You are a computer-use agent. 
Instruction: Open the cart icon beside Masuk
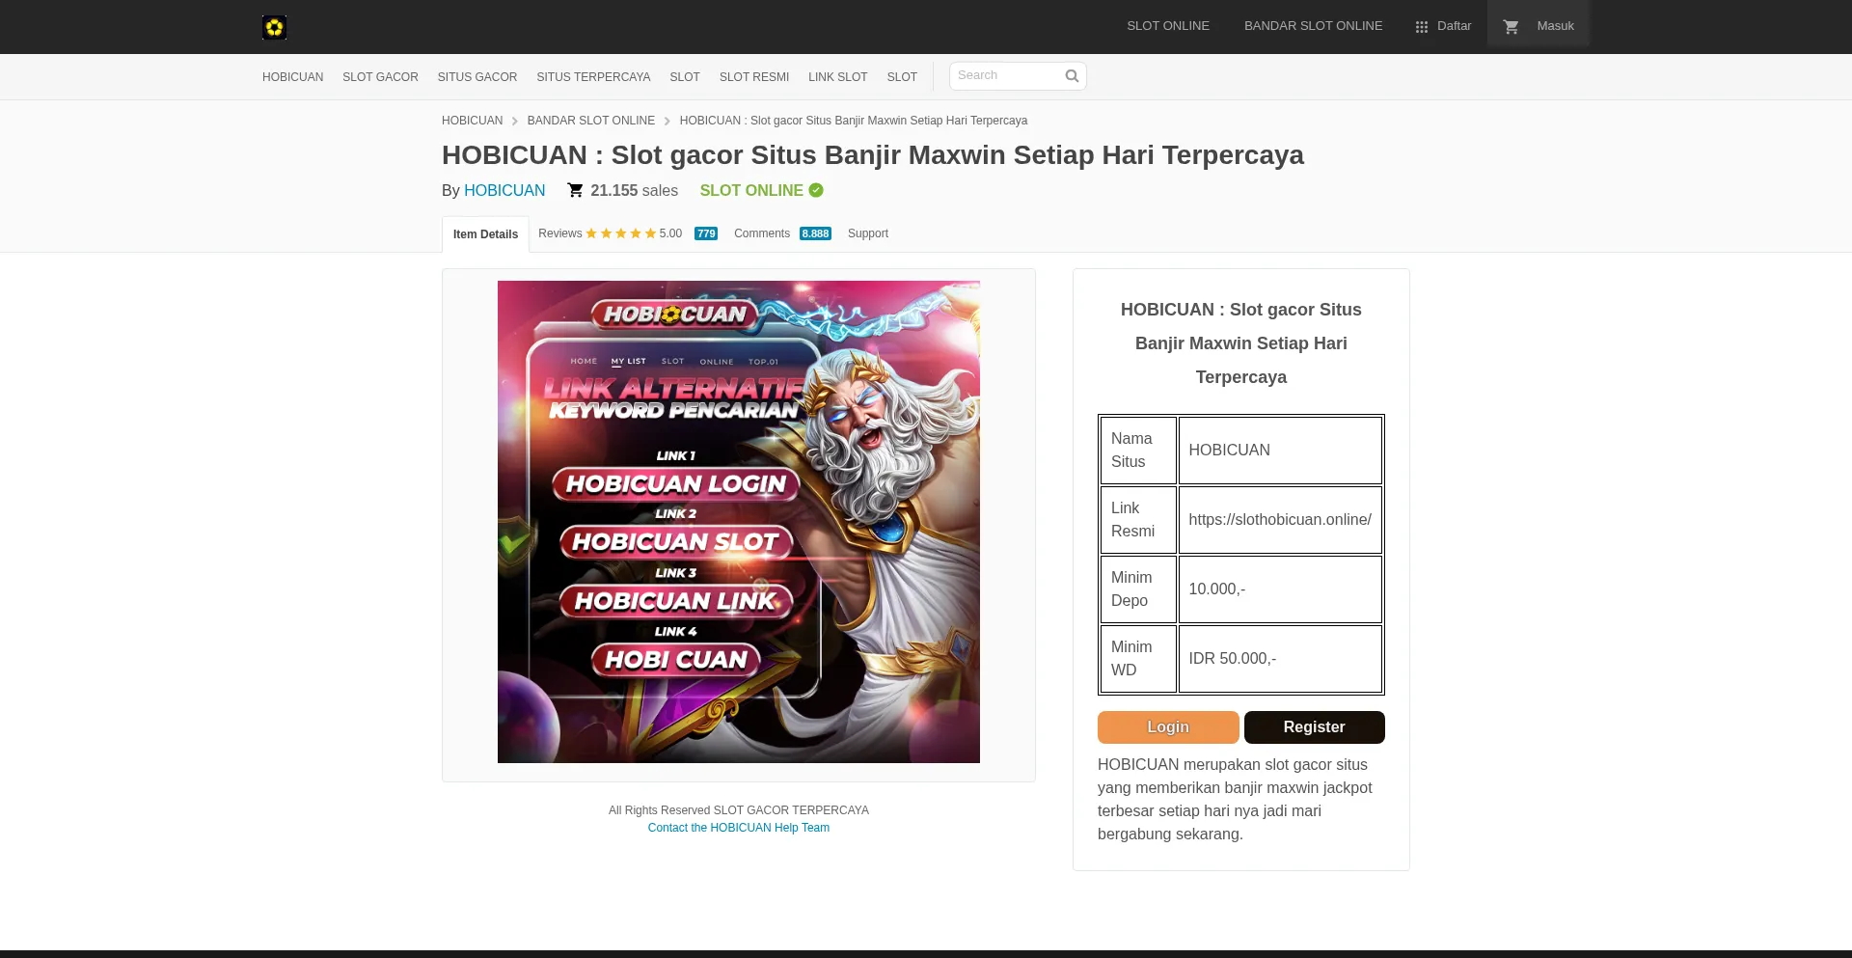pyautogui.click(x=1512, y=27)
